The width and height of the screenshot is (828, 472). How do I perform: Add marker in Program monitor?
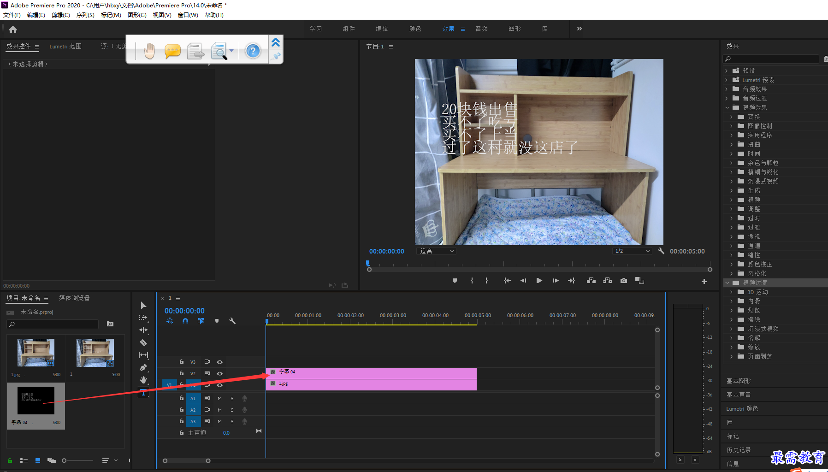(x=455, y=281)
